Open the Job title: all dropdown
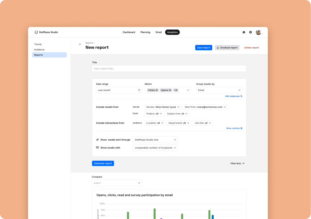 pyautogui.click(x=203, y=123)
